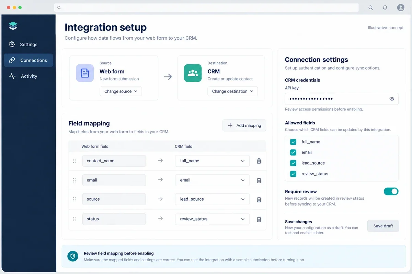Delete the contact_name mapping with trash icon
The height and width of the screenshot is (274, 412).
(x=259, y=161)
